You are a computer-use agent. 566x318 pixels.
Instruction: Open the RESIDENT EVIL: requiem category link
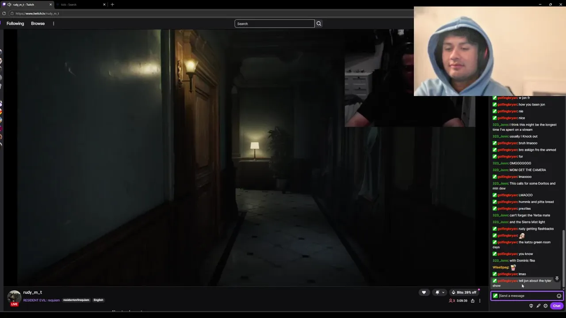click(x=42, y=300)
